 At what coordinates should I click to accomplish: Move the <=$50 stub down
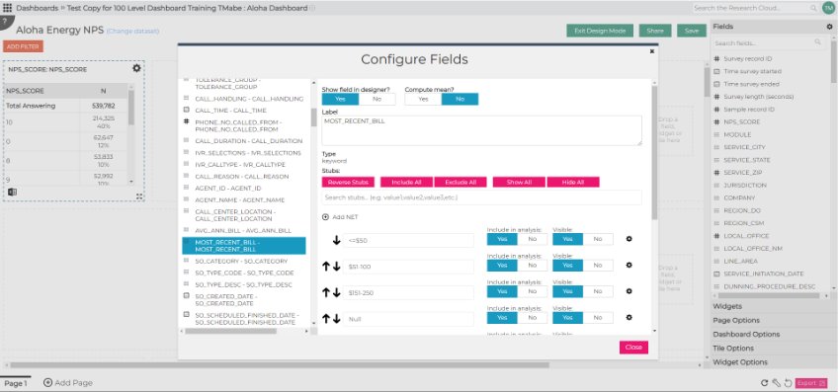tap(336, 240)
